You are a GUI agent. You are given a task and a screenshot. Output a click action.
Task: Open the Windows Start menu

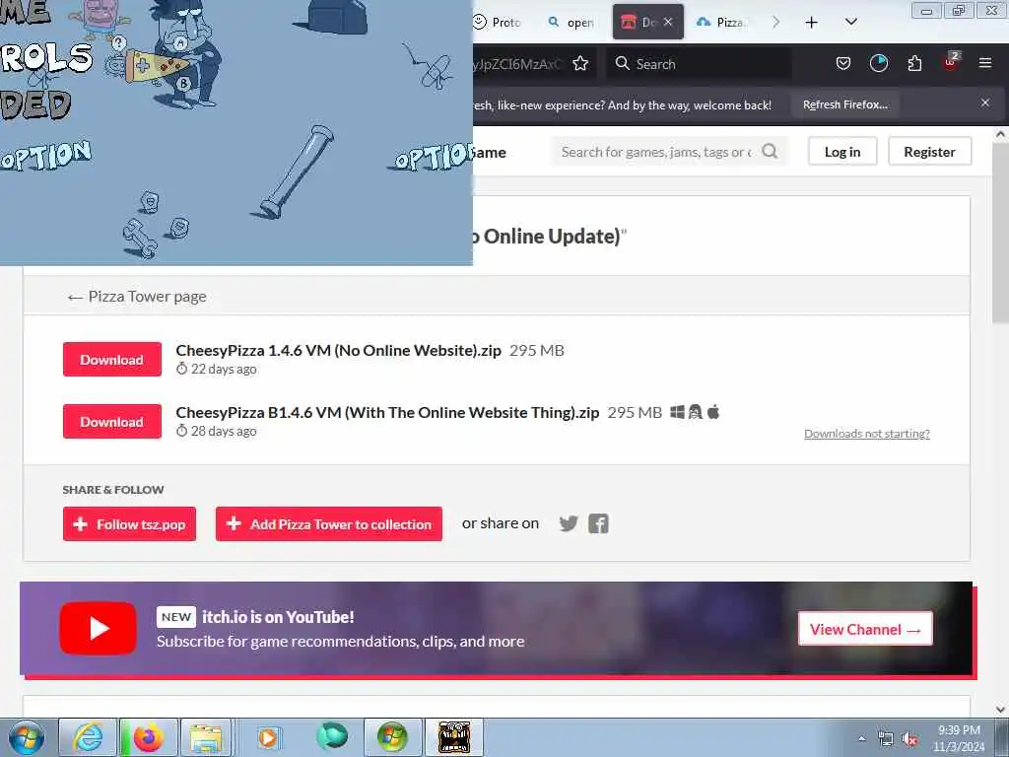27,737
